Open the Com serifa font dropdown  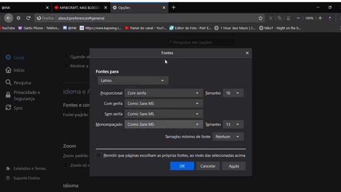(x=164, y=103)
